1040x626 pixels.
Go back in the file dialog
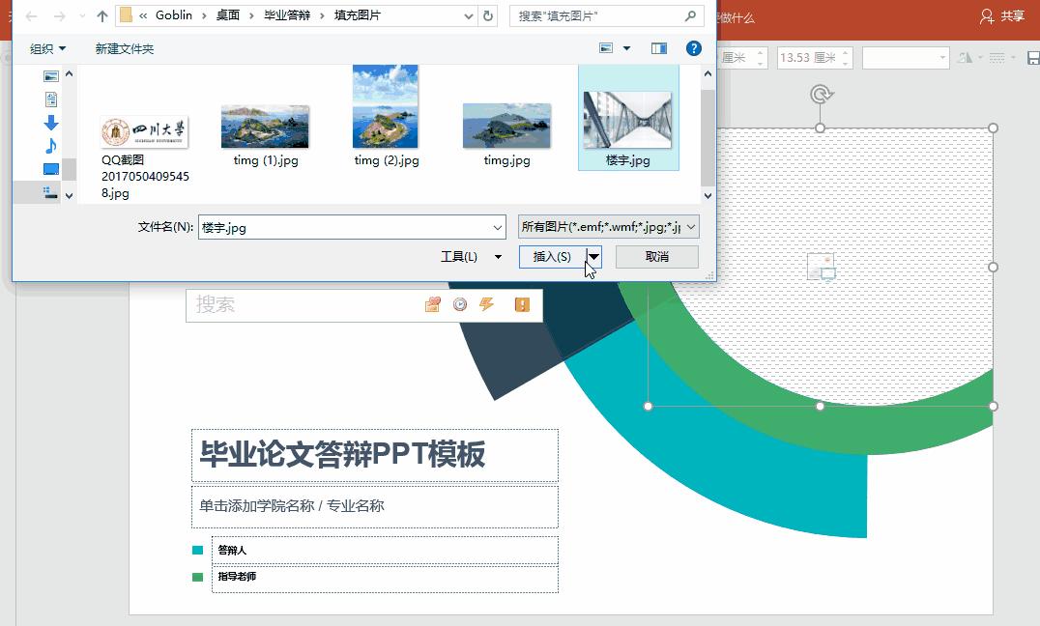pos(31,15)
